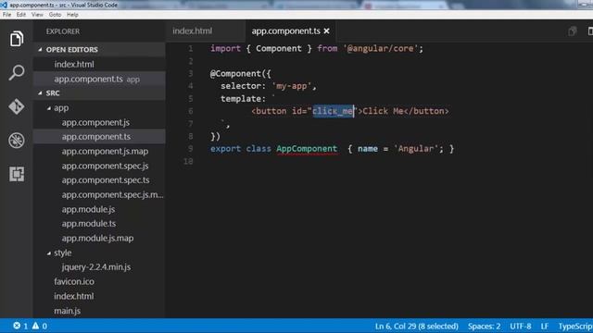Open the Explorer view in activity bar
The height and width of the screenshot is (333, 593).
click(x=17, y=39)
